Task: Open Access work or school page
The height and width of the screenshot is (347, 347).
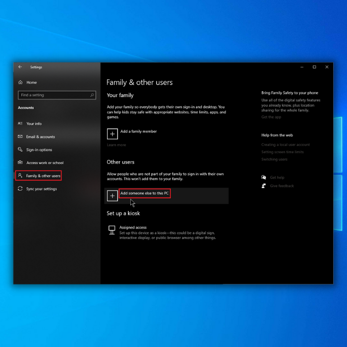Action: 45,163
